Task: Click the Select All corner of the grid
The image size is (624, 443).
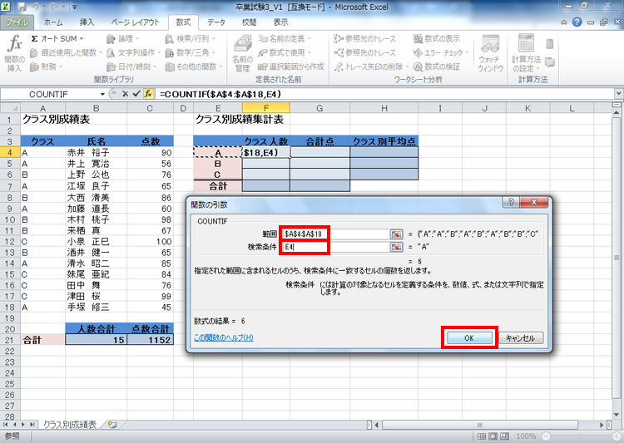Action: coord(10,108)
